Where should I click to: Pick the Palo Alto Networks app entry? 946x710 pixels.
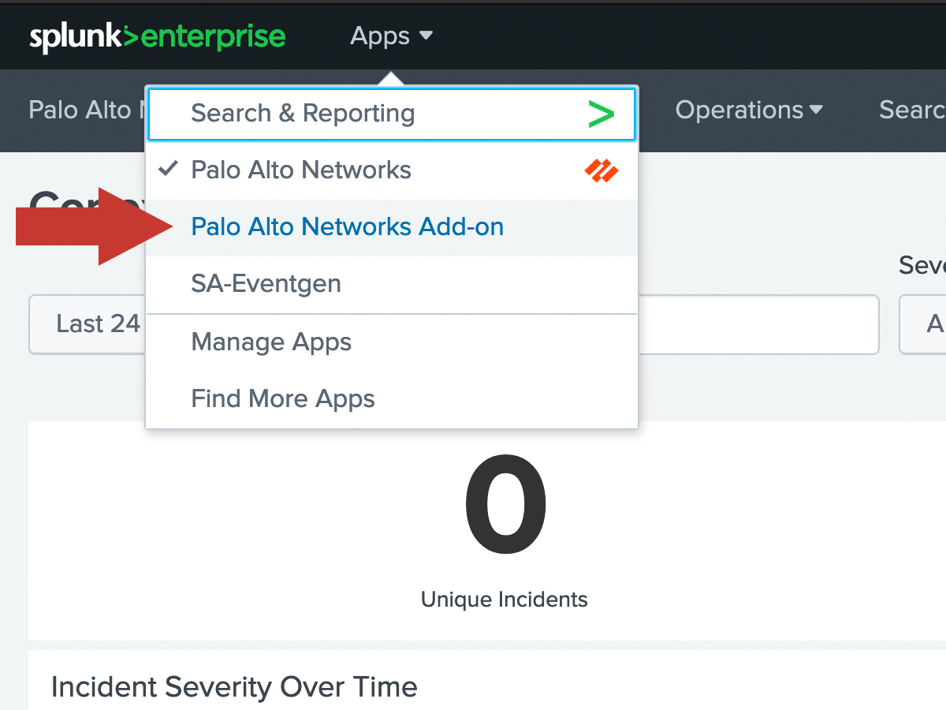(x=301, y=170)
